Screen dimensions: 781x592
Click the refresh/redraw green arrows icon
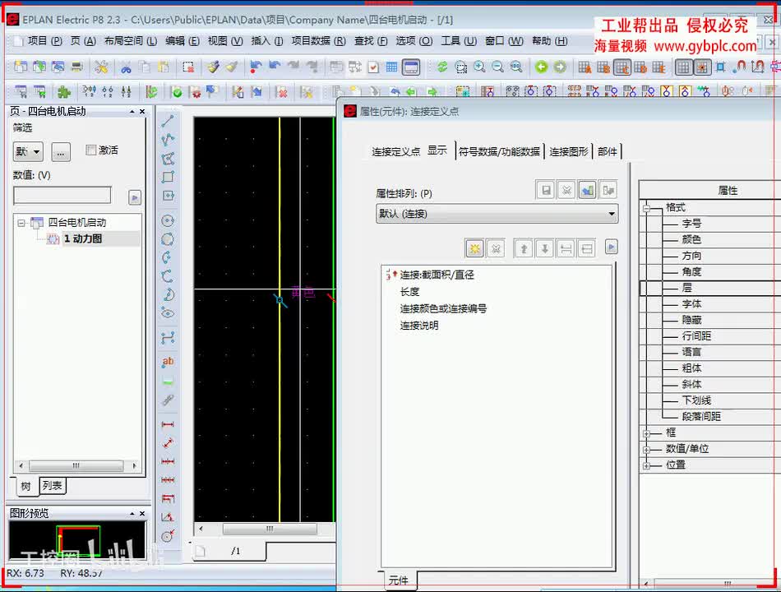coord(441,67)
